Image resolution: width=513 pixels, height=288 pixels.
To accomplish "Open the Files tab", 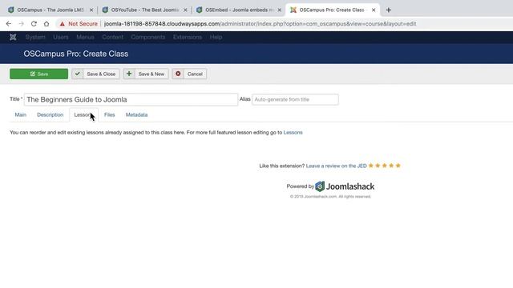I will 109,115.
